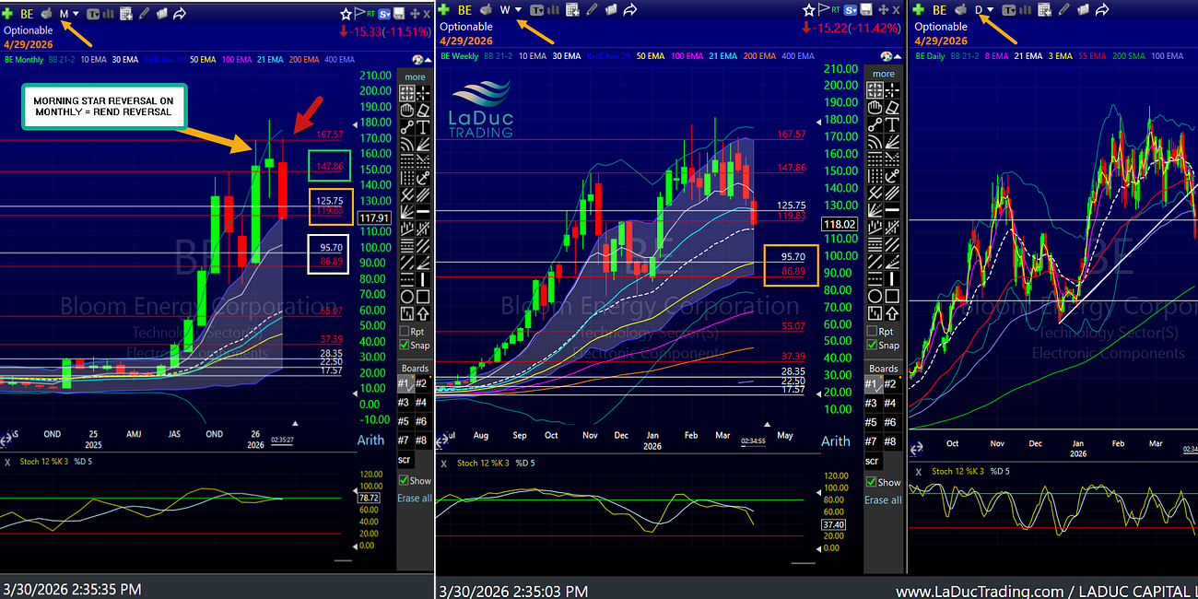Click the printer icon on Monthly chart toolbar

(46, 13)
